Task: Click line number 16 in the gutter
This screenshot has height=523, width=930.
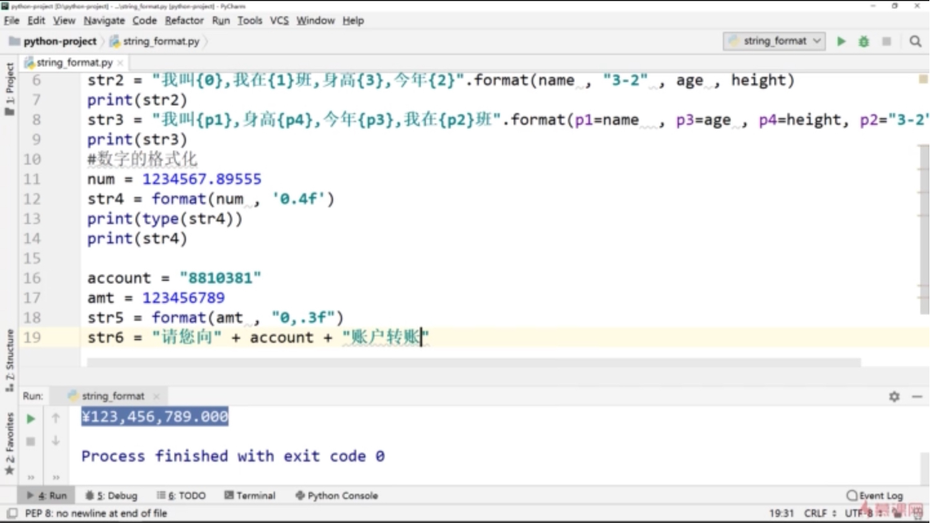Action: pos(32,278)
